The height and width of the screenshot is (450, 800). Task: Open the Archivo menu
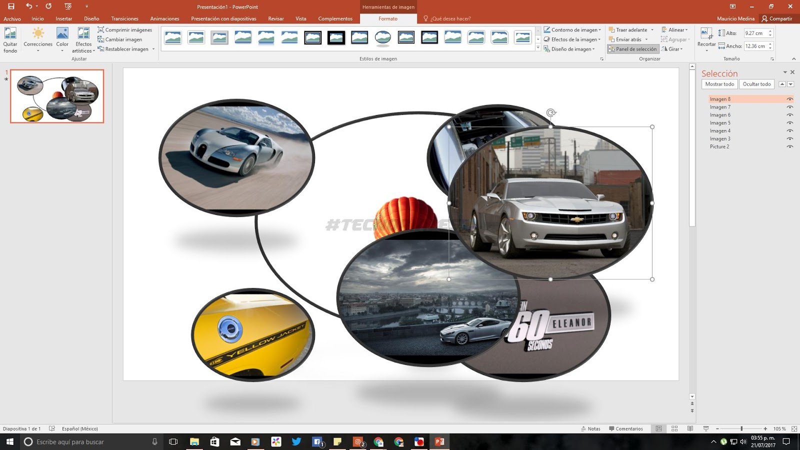[x=11, y=18]
